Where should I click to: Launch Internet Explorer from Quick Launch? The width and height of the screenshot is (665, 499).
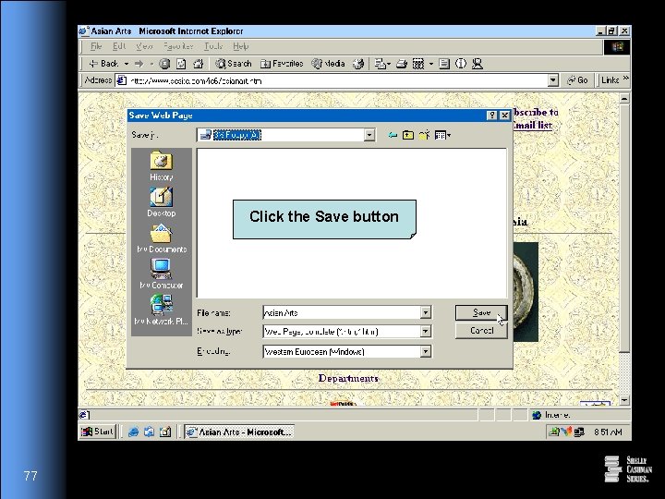coord(133,432)
